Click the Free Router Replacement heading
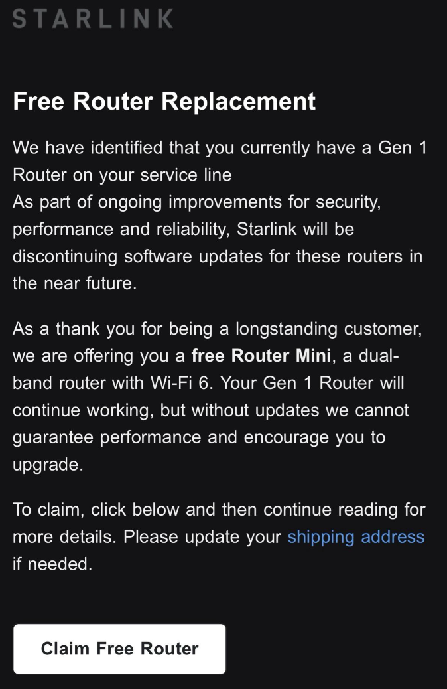The height and width of the screenshot is (689, 447). click(x=163, y=101)
